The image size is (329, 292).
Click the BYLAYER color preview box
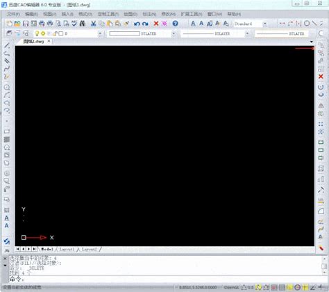[x=124, y=33]
